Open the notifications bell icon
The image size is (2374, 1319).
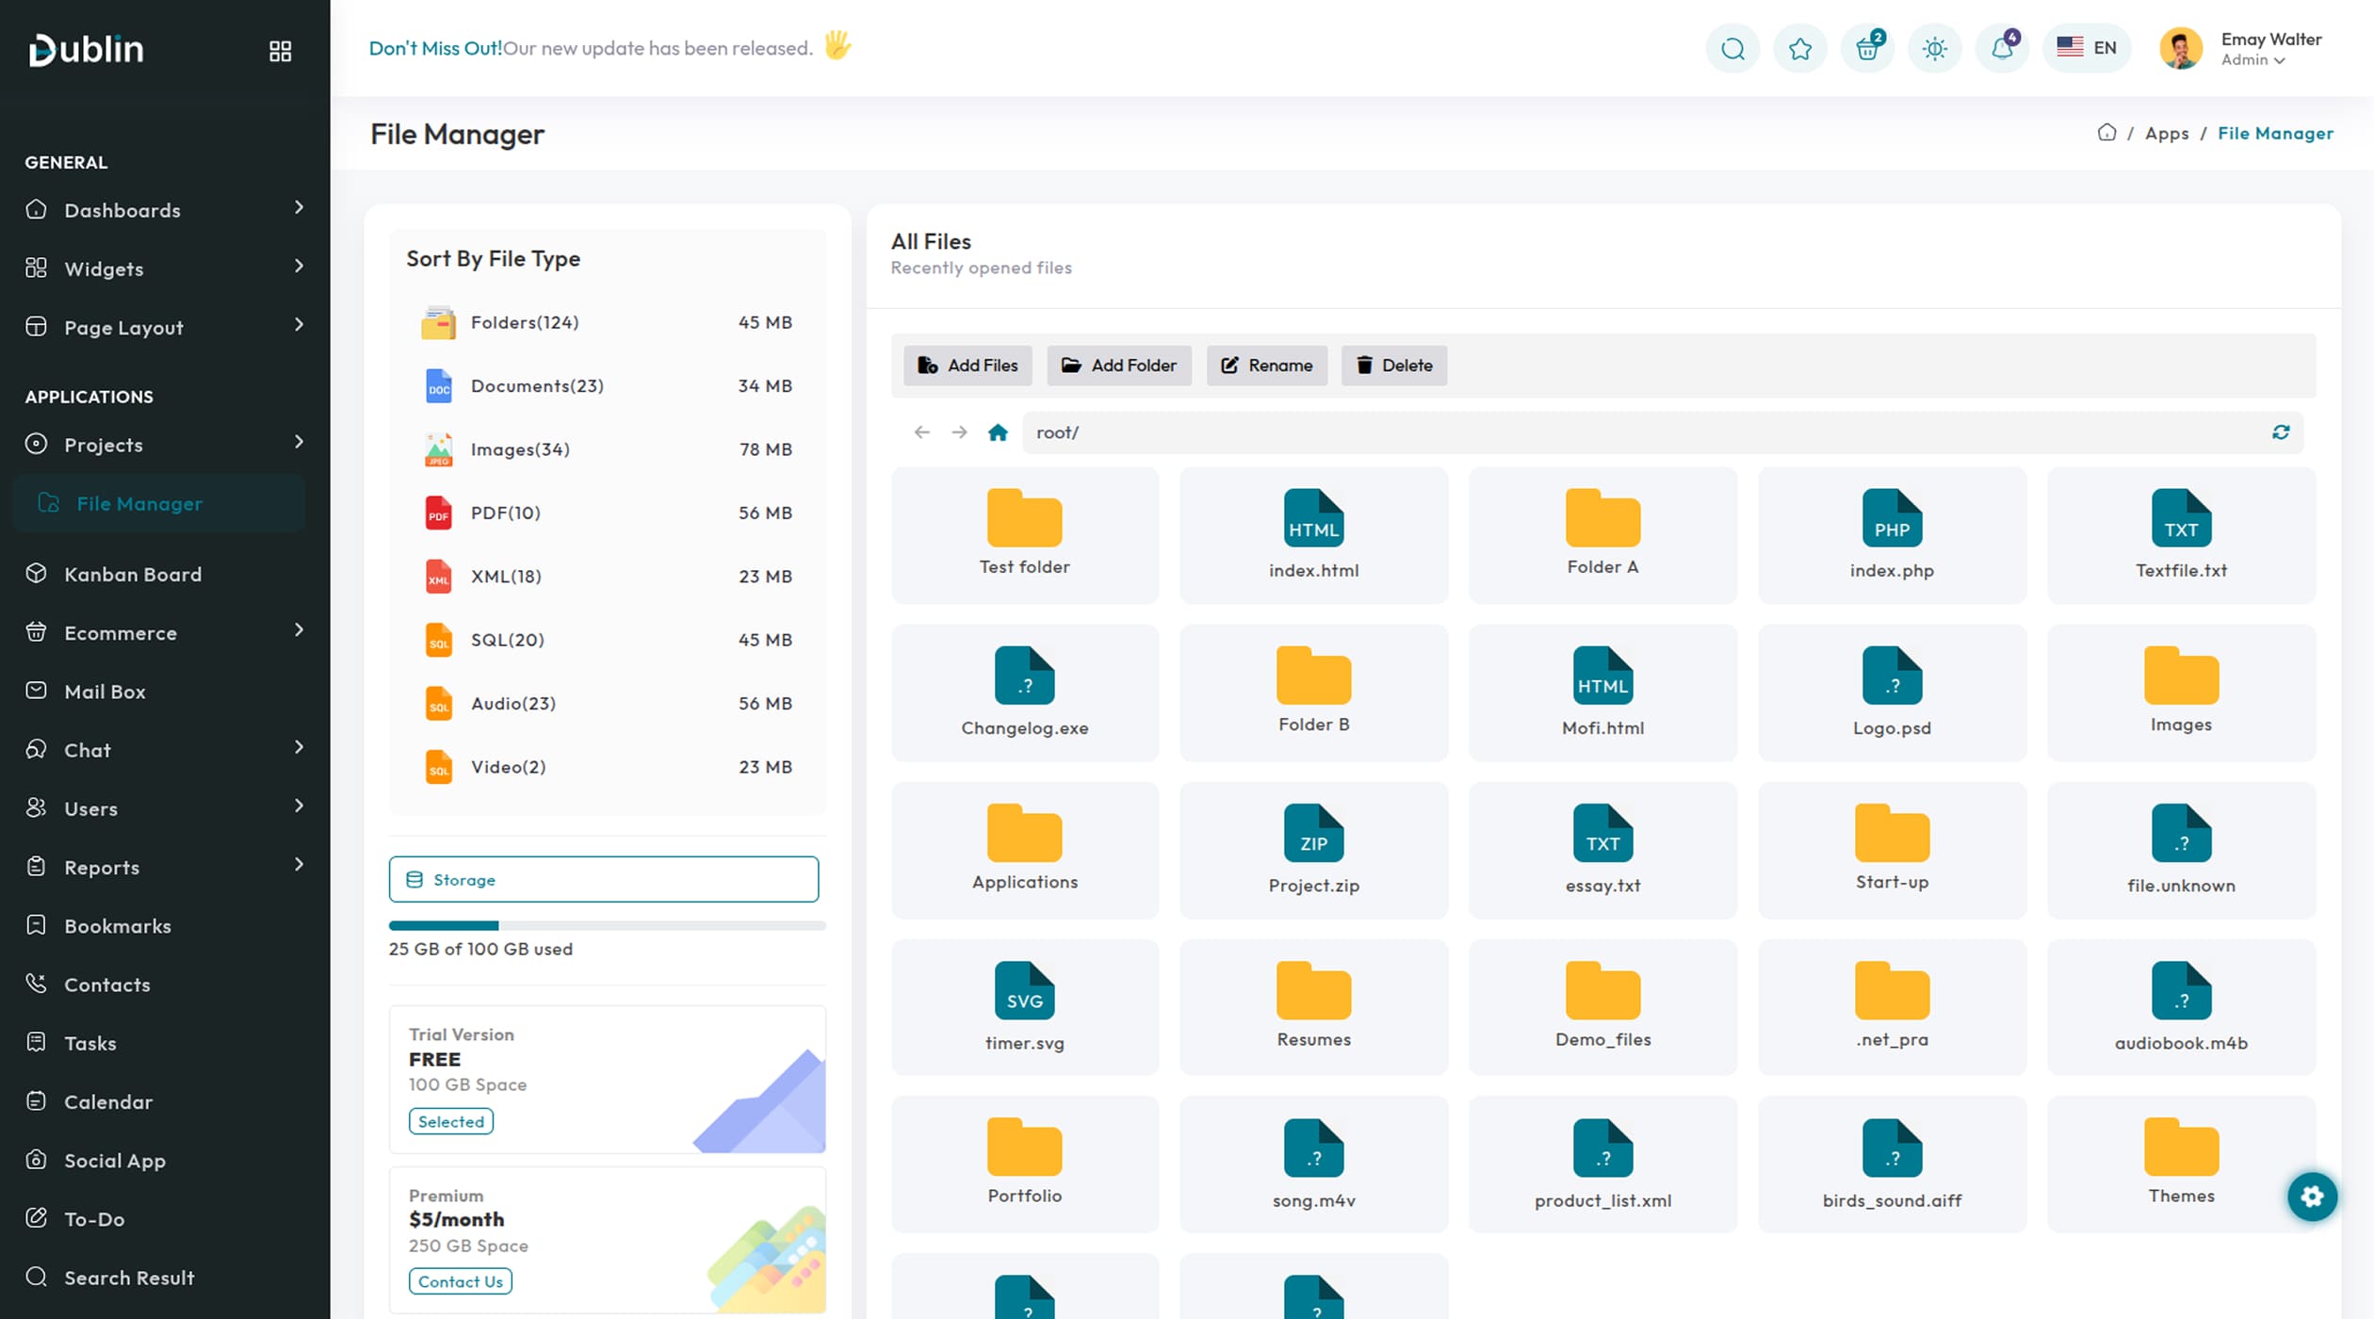click(x=2002, y=49)
